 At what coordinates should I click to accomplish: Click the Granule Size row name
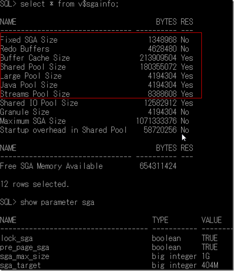point(25,112)
